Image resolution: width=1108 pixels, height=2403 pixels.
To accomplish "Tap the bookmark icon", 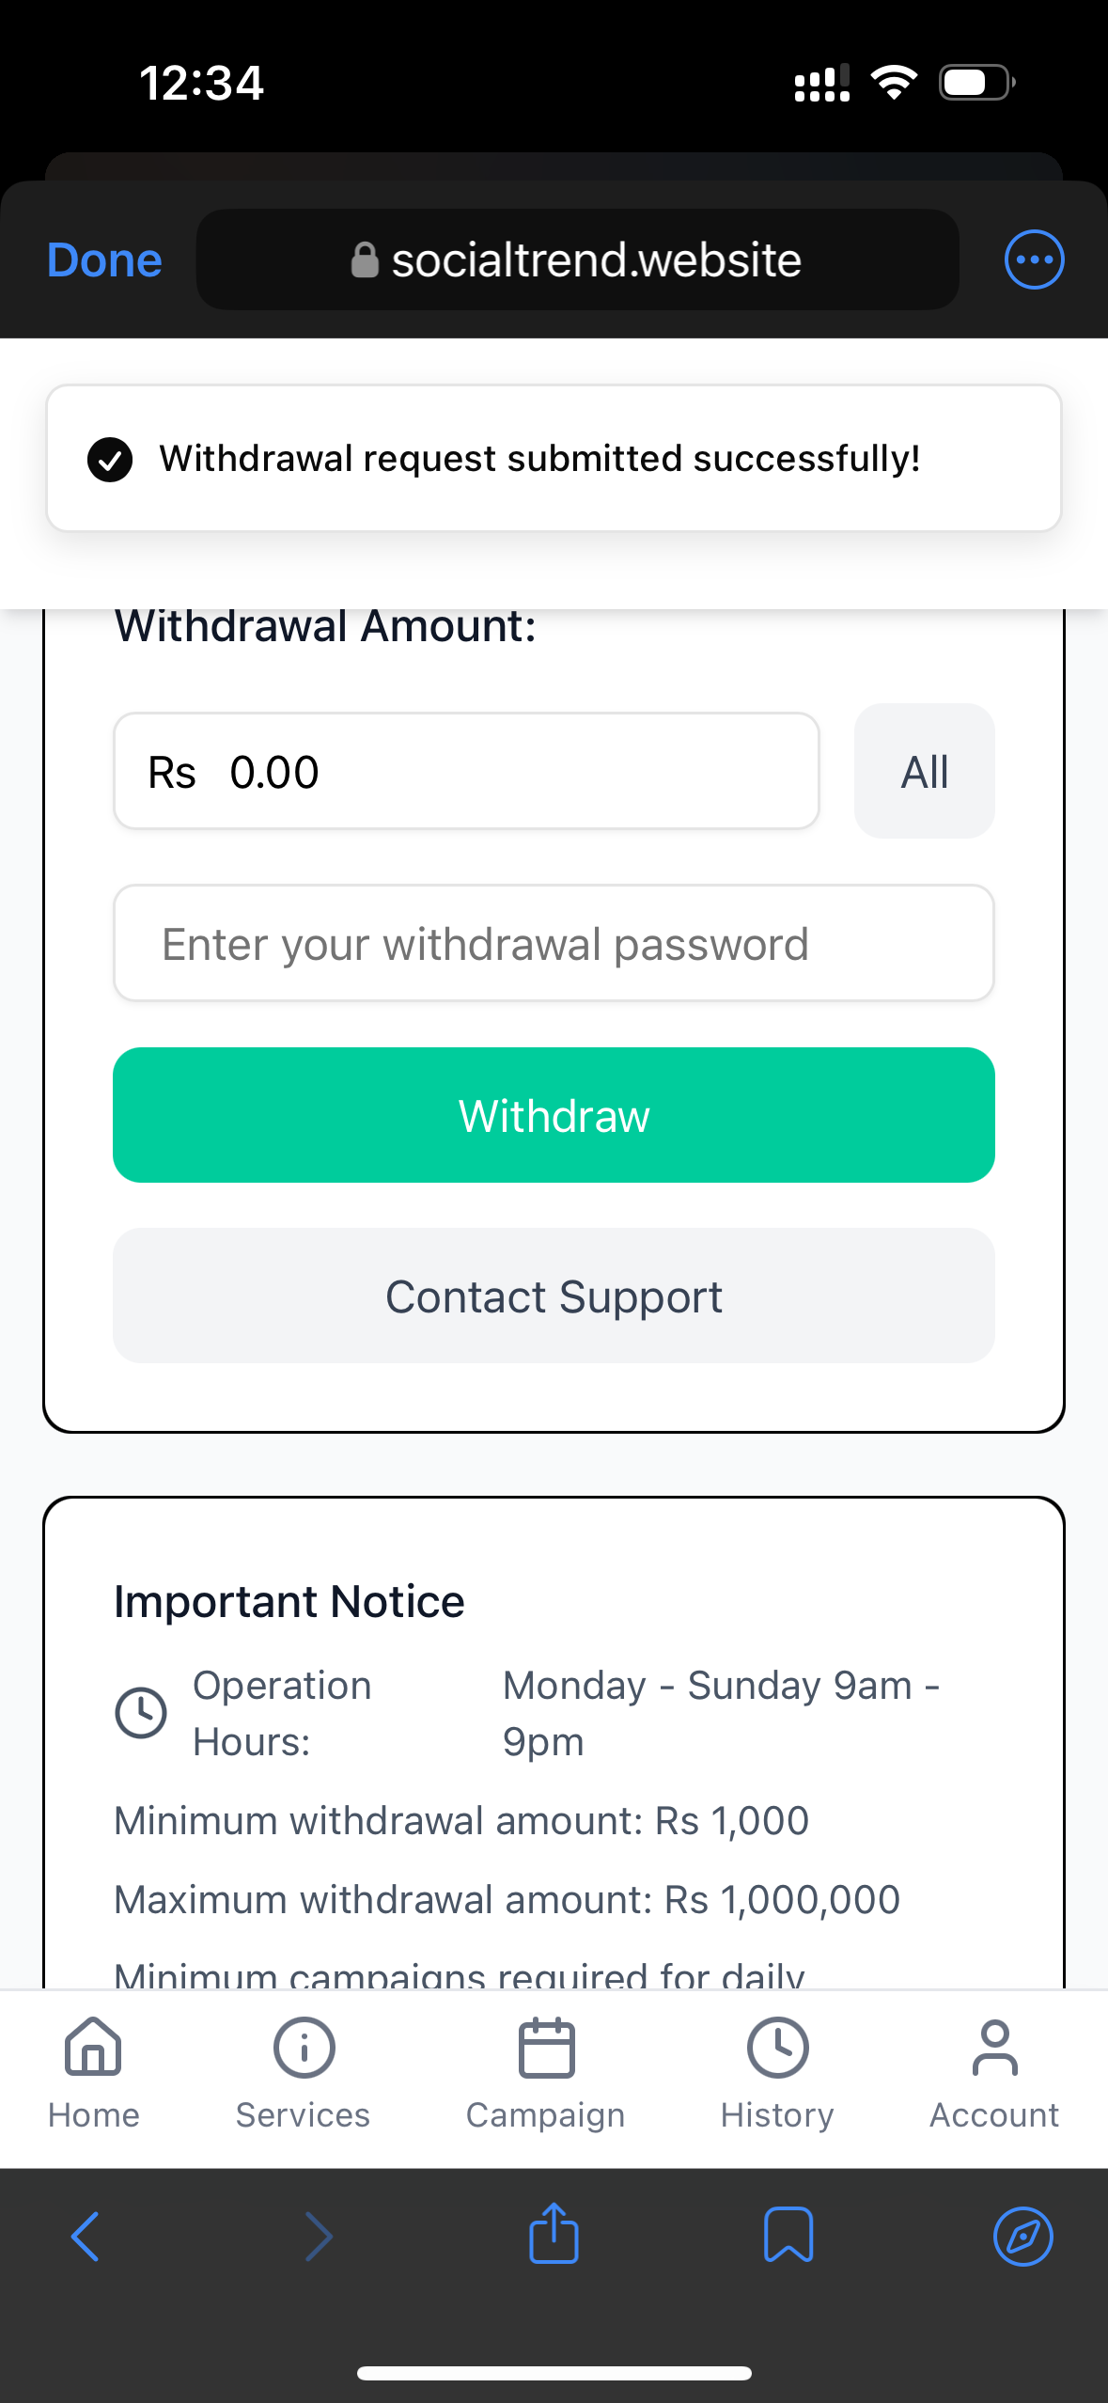I will (788, 2235).
